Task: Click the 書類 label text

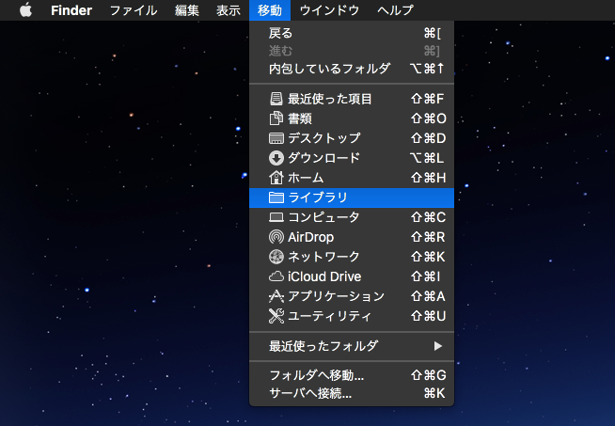Action: click(x=300, y=118)
